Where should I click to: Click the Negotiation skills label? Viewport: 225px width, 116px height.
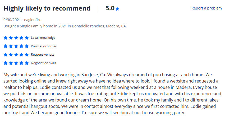[43, 63]
